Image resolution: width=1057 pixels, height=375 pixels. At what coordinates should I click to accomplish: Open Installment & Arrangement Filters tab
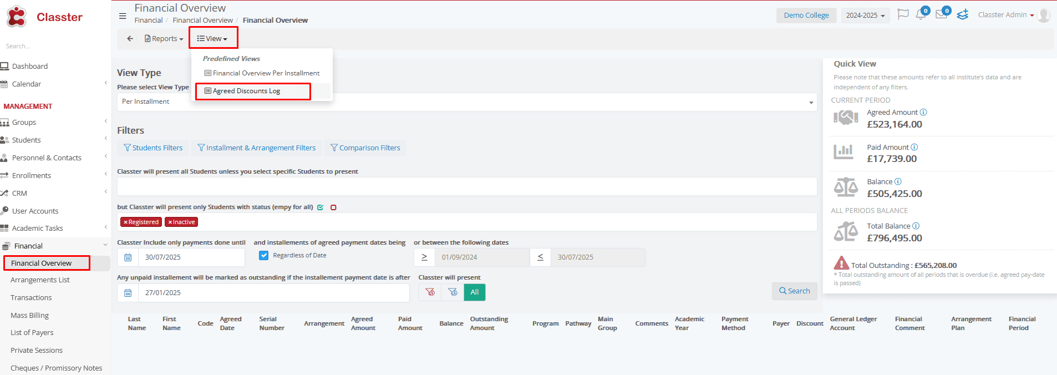pyautogui.click(x=257, y=148)
